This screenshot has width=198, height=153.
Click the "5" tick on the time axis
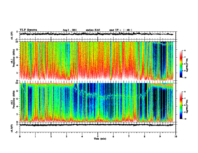(98, 136)
